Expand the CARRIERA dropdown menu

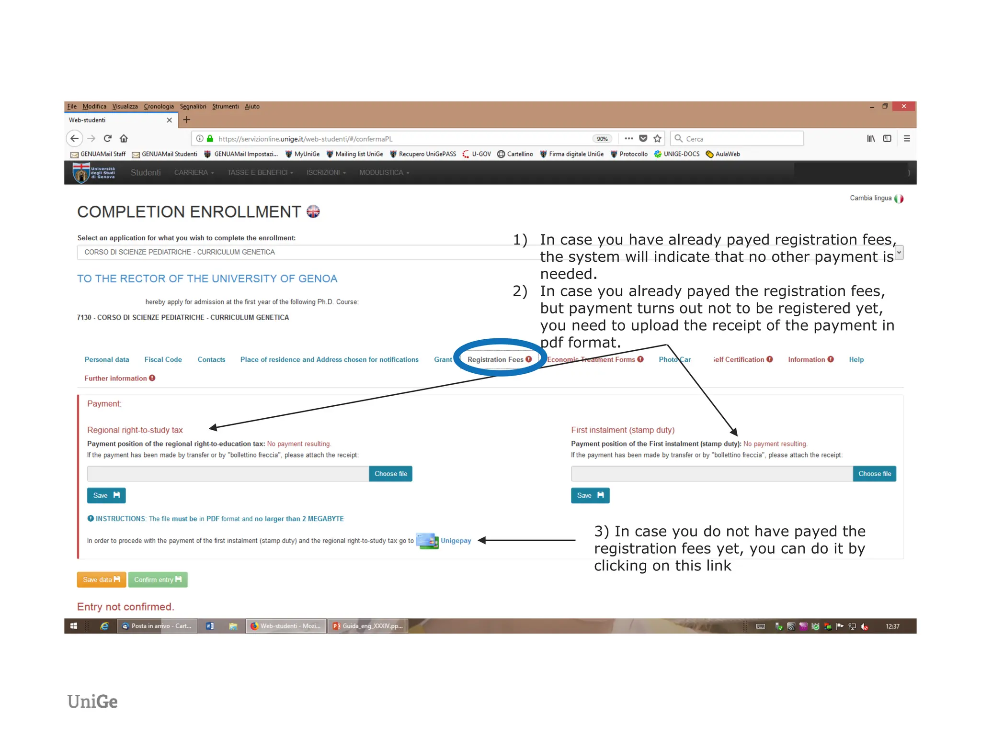coord(194,173)
